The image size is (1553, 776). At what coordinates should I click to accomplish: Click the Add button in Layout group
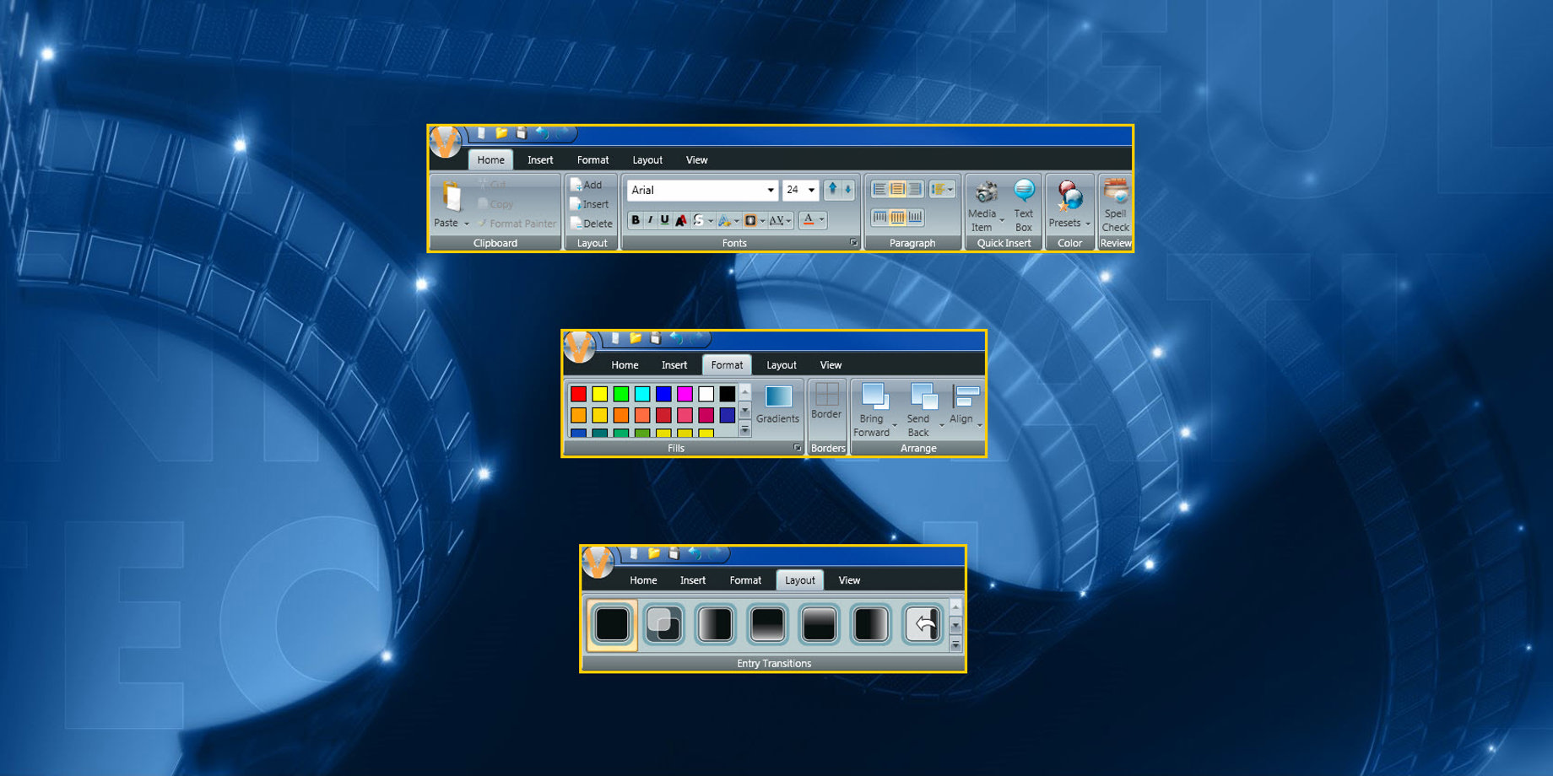(587, 185)
